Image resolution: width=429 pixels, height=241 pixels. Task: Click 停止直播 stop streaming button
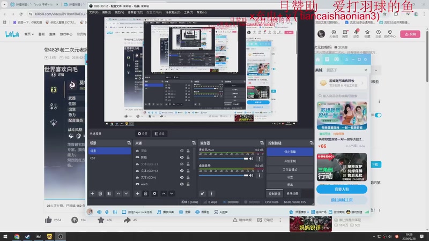click(x=290, y=152)
